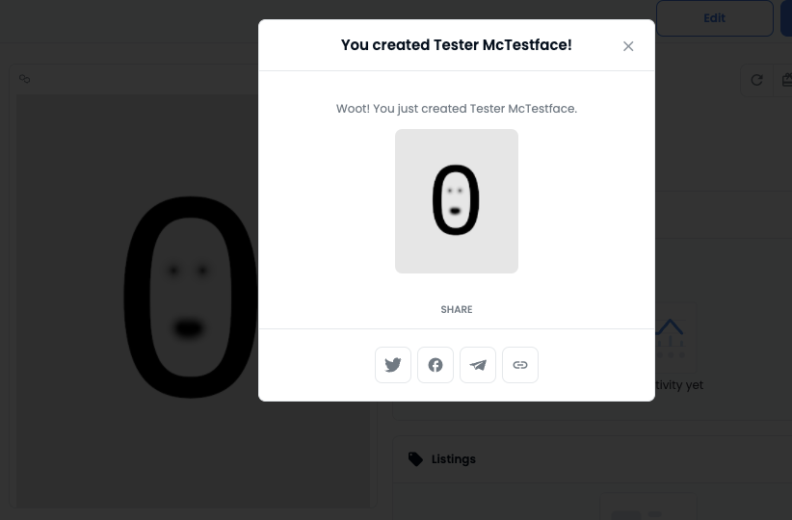Share the creation on Facebook
Screen dimensions: 792x520
(x=436, y=365)
